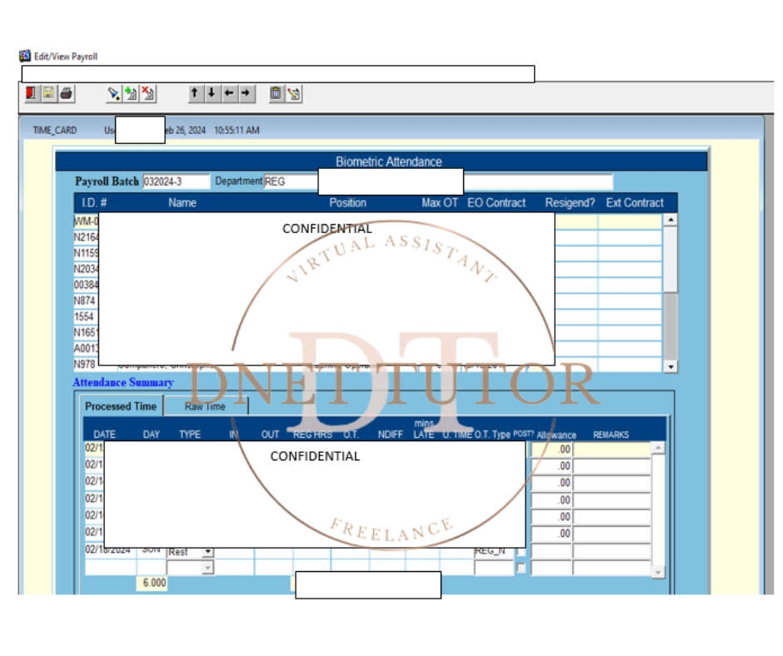Click the Department field showing REG
This screenshot has height=656, width=783.
(291, 181)
